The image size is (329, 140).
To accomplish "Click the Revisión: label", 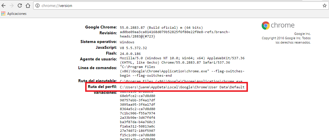I will coord(108,33).
